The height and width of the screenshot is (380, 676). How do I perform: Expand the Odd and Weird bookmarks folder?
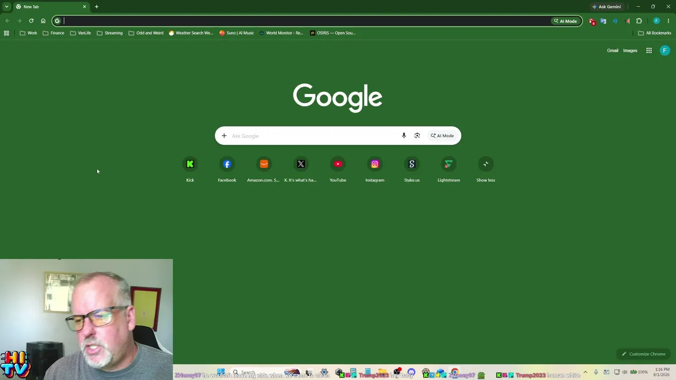coord(146,33)
